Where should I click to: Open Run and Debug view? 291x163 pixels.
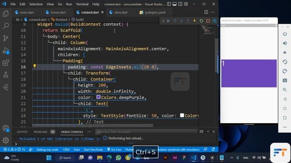click(x=6, y=50)
